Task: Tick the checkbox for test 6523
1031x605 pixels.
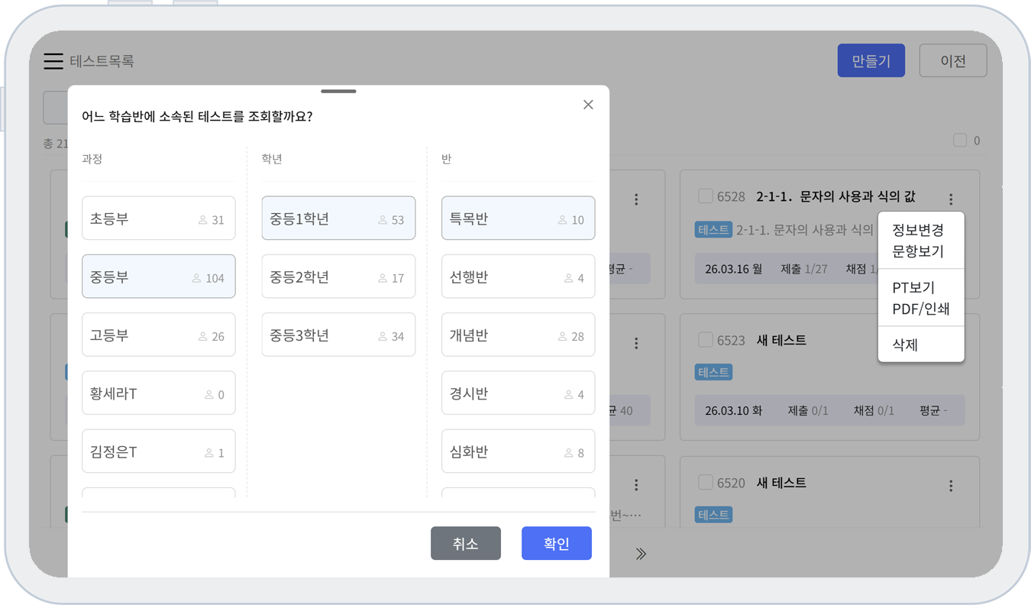Action: click(x=705, y=340)
